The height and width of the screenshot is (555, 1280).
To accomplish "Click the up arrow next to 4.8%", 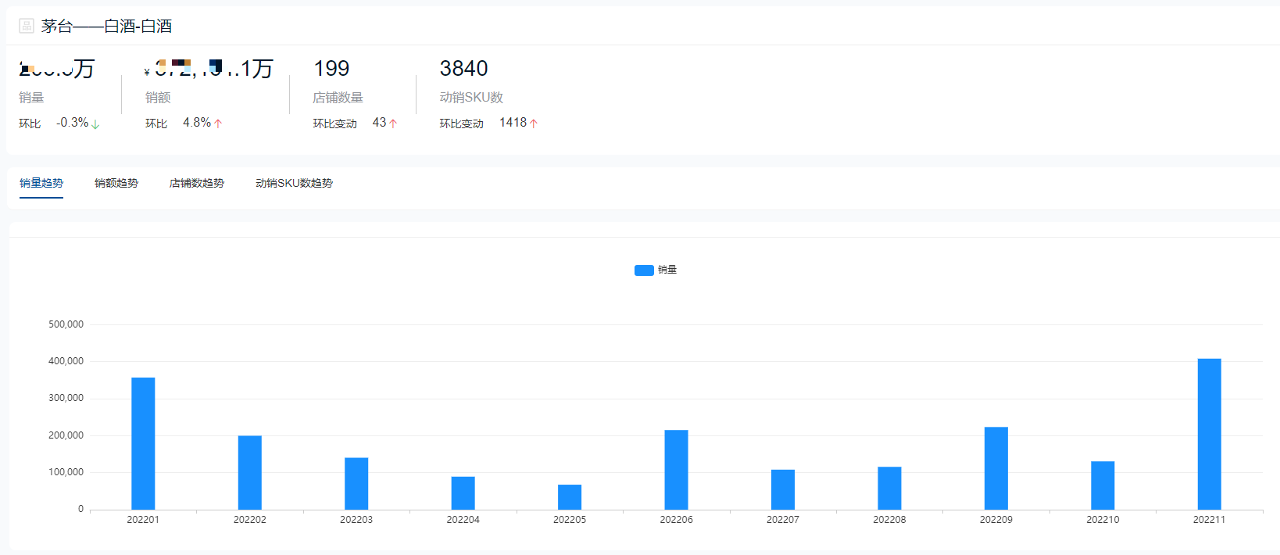I will pyautogui.click(x=218, y=124).
